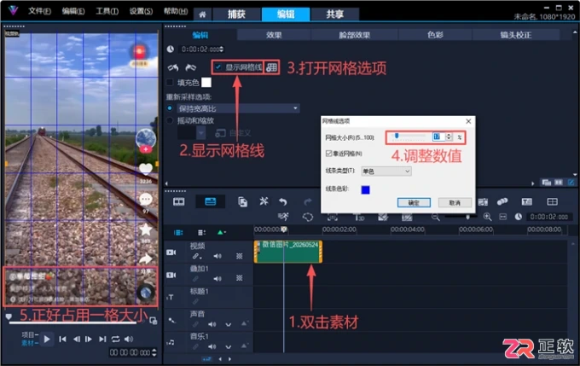This screenshot has width=580, height=366.
Task: Redo the last action
Action: coord(307,201)
